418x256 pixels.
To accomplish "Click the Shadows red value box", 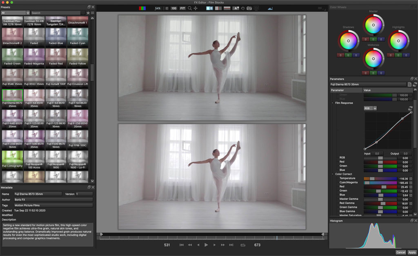I will (340, 55).
